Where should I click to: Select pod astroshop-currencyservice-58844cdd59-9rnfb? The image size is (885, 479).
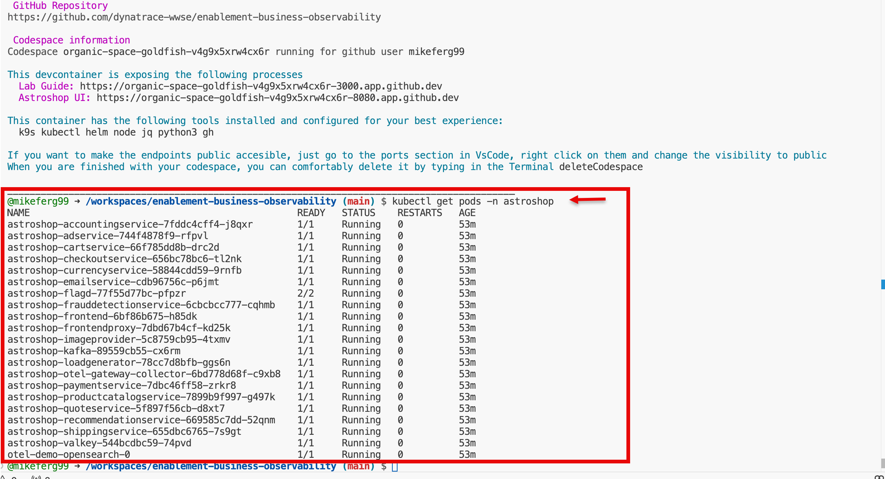pos(124,270)
